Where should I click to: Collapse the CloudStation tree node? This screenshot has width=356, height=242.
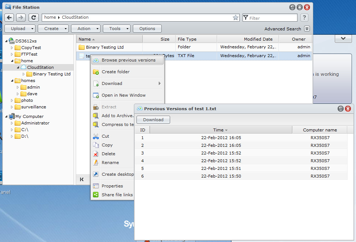pyautogui.click(x=18, y=67)
